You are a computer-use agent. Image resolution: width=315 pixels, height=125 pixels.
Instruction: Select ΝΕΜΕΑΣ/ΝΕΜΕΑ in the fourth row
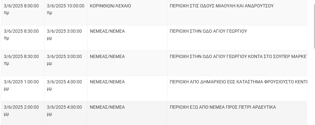pos(107,82)
